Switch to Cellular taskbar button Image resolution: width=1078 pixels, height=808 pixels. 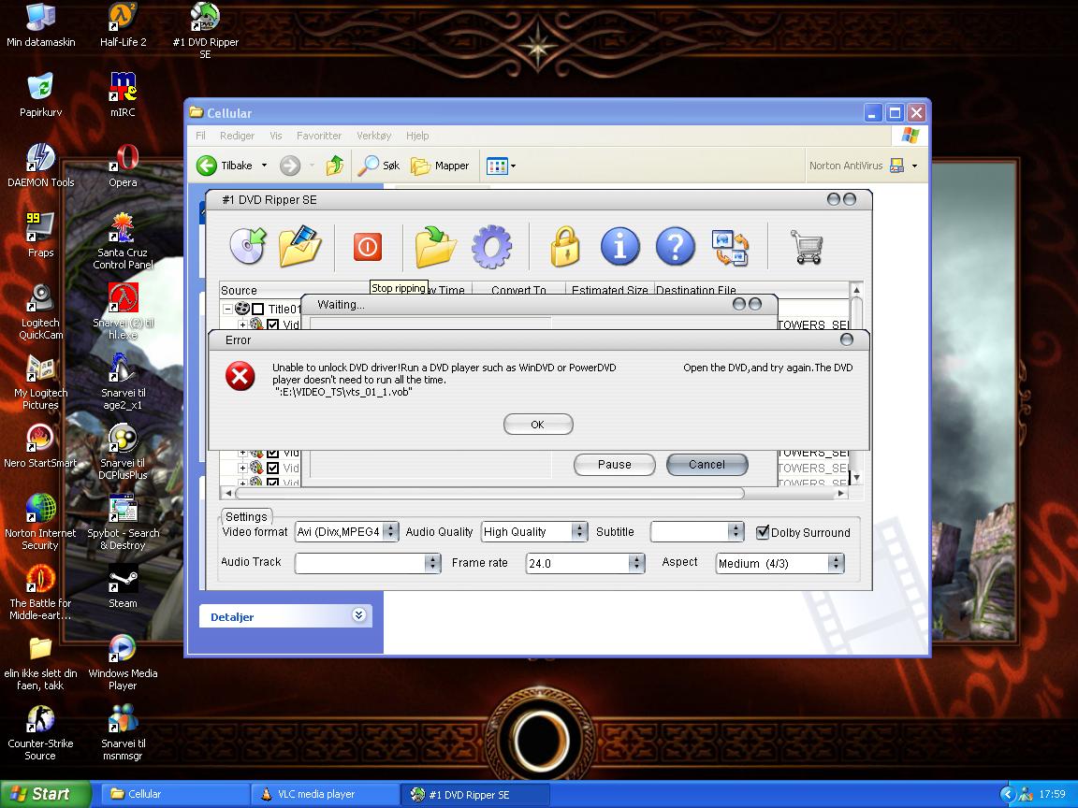coord(175,794)
